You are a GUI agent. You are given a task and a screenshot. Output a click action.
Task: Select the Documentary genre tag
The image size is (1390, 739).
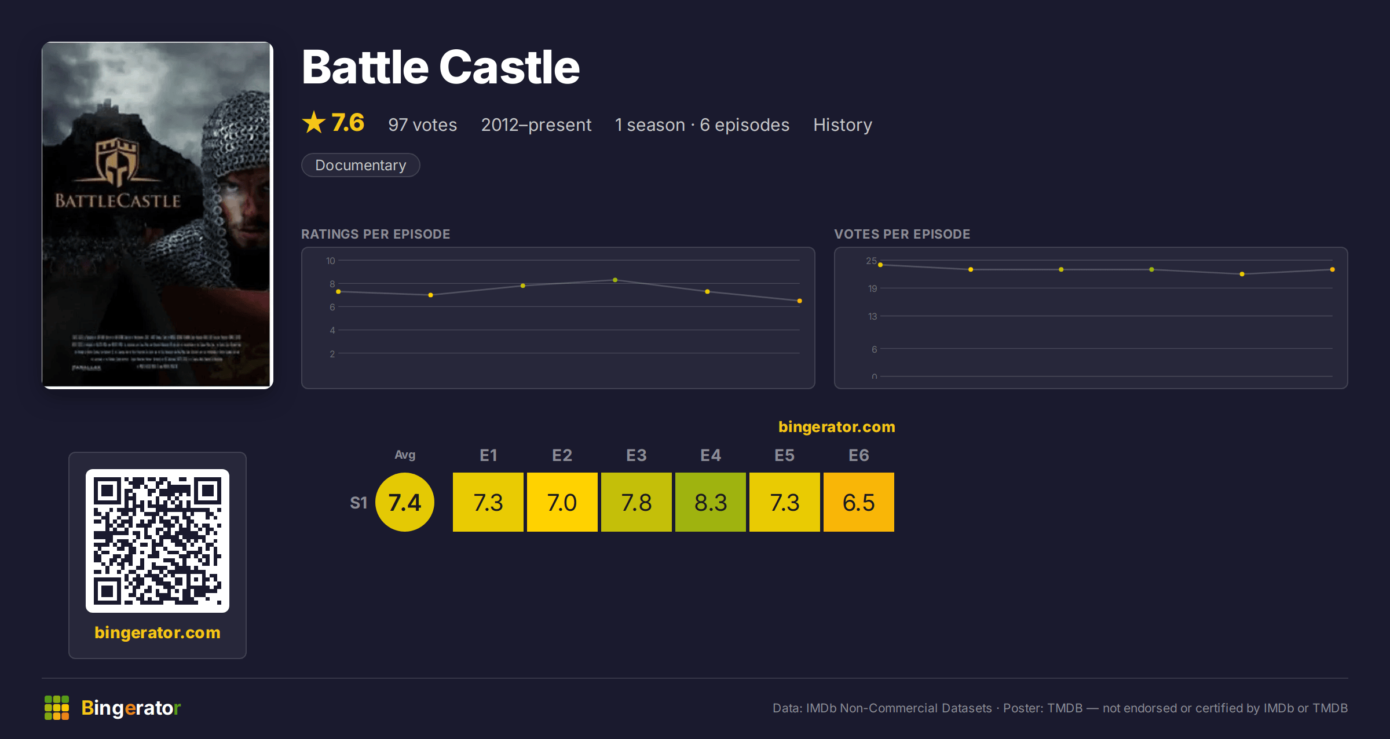[x=360, y=165]
